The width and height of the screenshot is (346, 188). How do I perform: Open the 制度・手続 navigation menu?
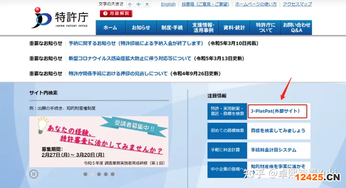point(172,27)
